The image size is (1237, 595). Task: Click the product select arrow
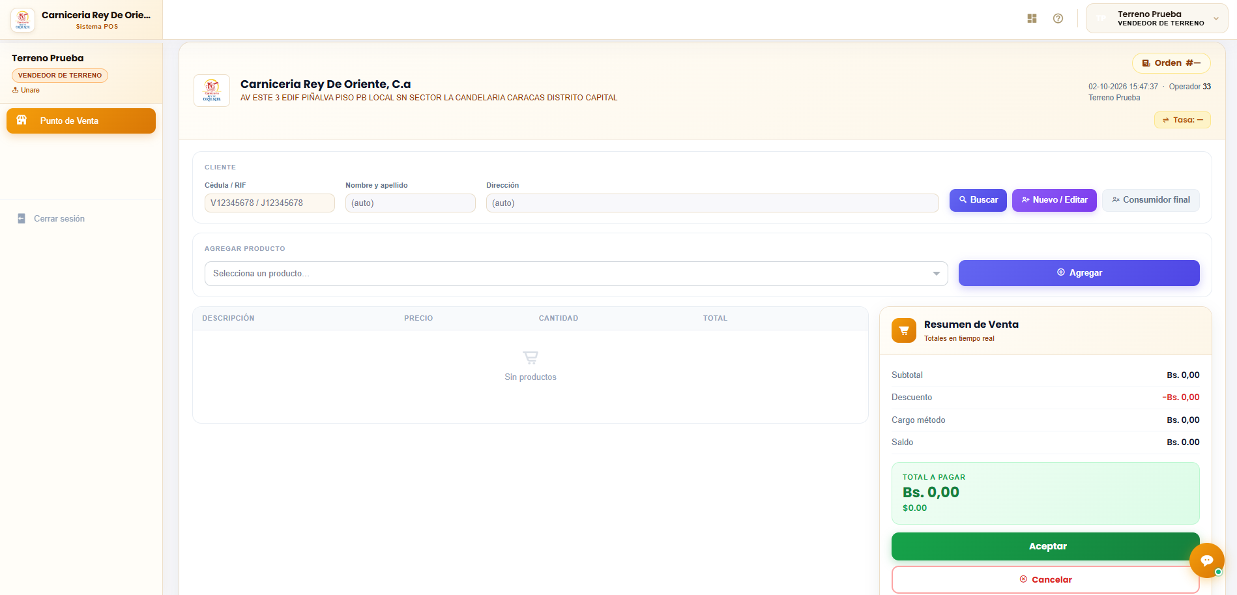click(936, 274)
